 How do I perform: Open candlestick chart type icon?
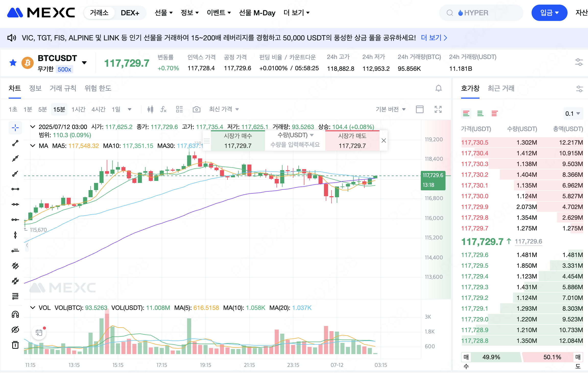pyautogui.click(x=150, y=109)
